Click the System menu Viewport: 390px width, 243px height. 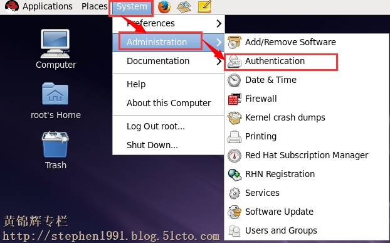coord(132,7)
